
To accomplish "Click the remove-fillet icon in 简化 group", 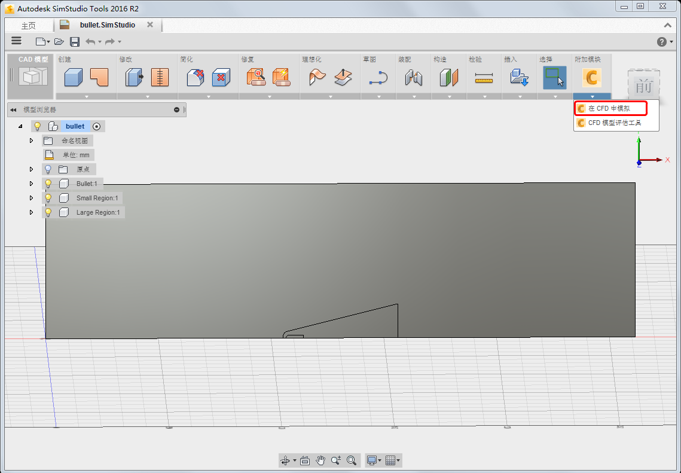I will [x=196, y=77].
